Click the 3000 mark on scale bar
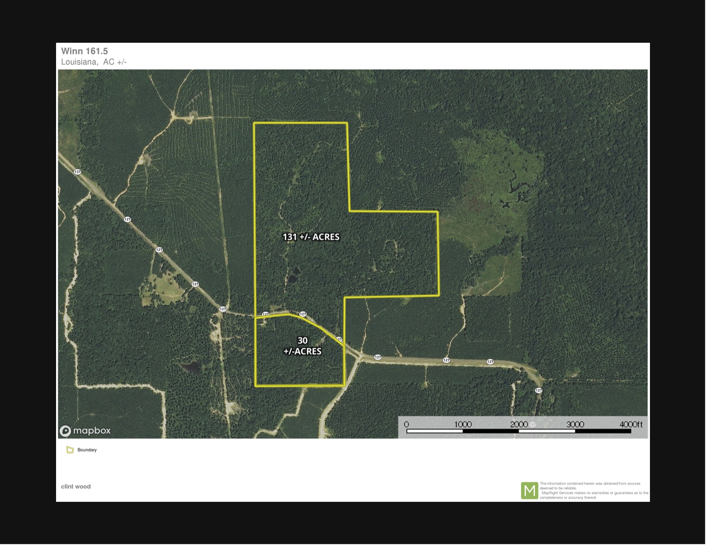The image size is (706, 545). [575, 424]
